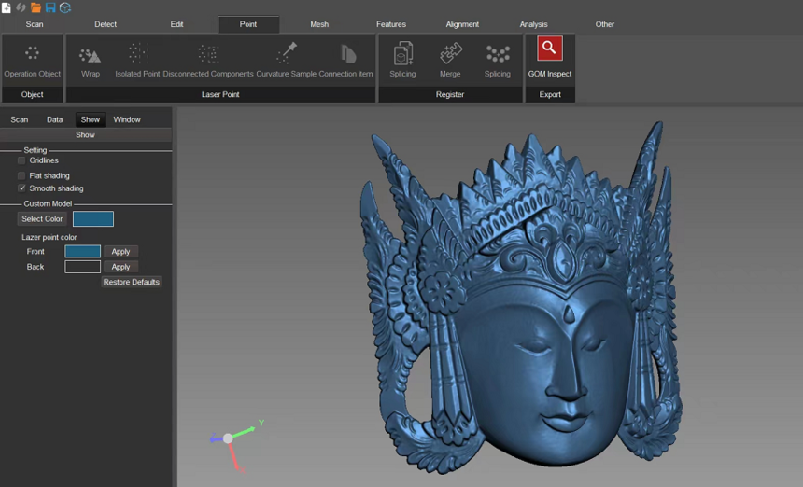Enable the Flat shading checkbox

click(21, 175)
